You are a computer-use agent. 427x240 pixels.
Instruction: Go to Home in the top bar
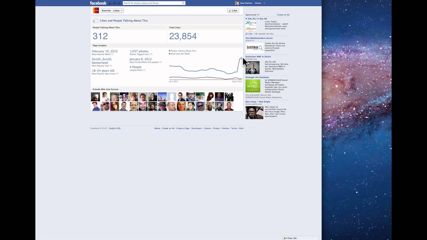258,3
